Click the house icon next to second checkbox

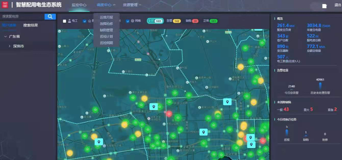(90, 21)
